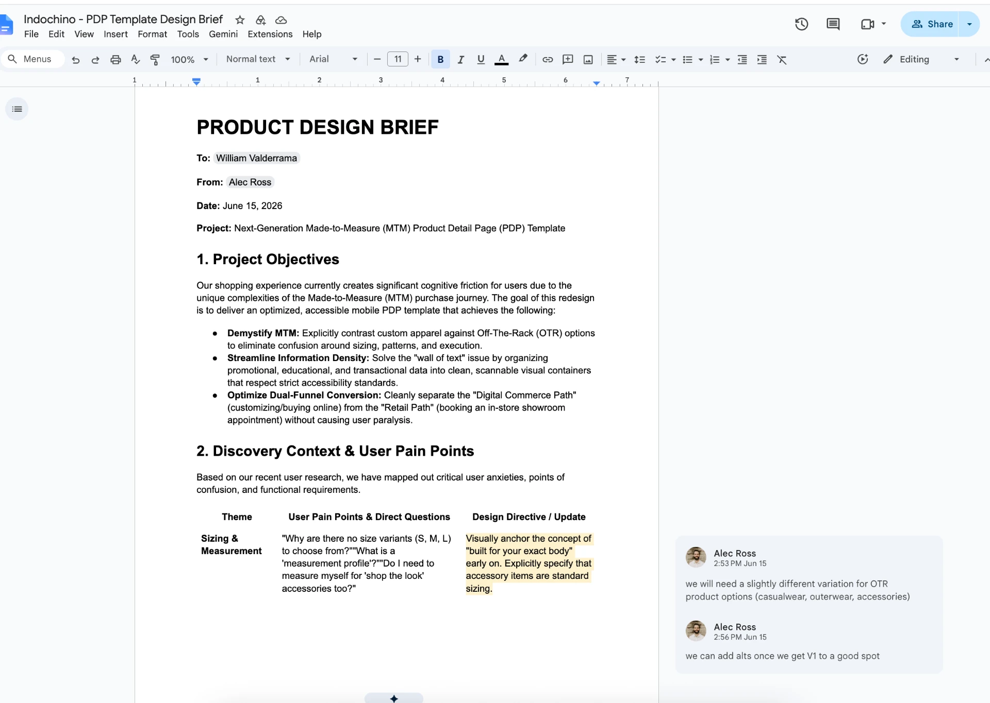Decrease the paragraph indent
The height and width of the screenshot is (703, 990).
pos(742,60)
